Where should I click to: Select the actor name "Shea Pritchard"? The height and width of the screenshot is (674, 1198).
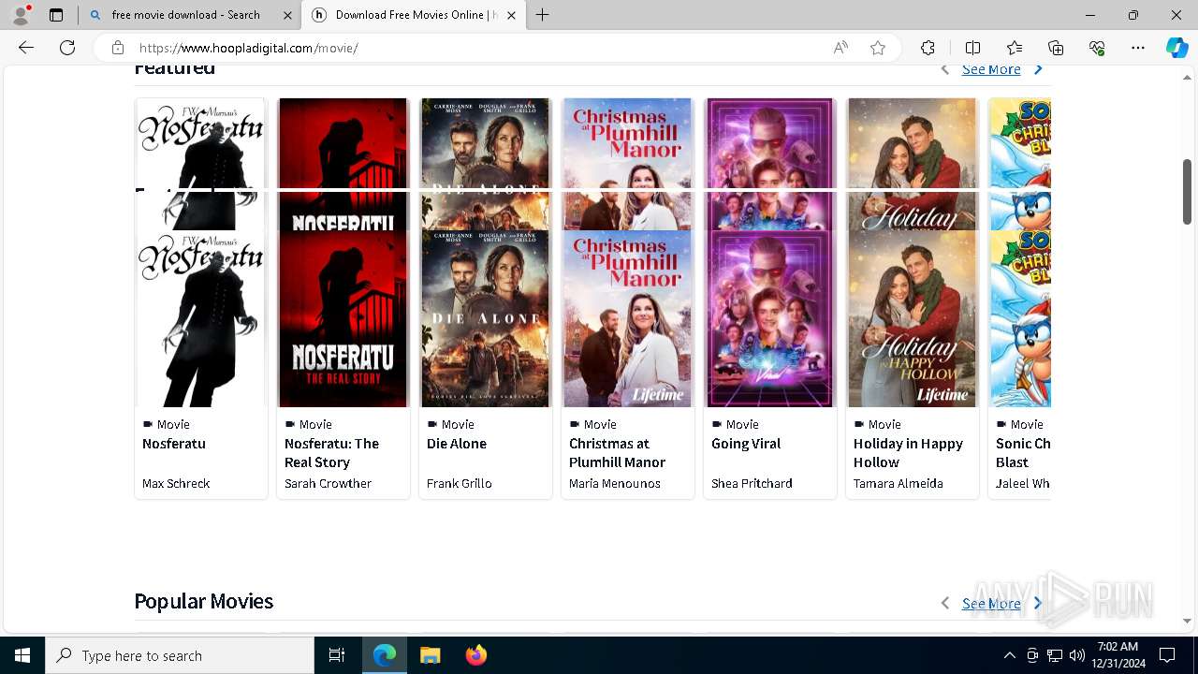(752, 484)
